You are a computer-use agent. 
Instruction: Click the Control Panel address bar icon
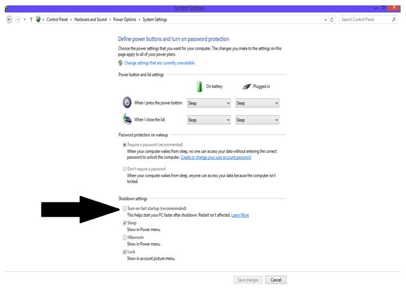click(38, 19)
